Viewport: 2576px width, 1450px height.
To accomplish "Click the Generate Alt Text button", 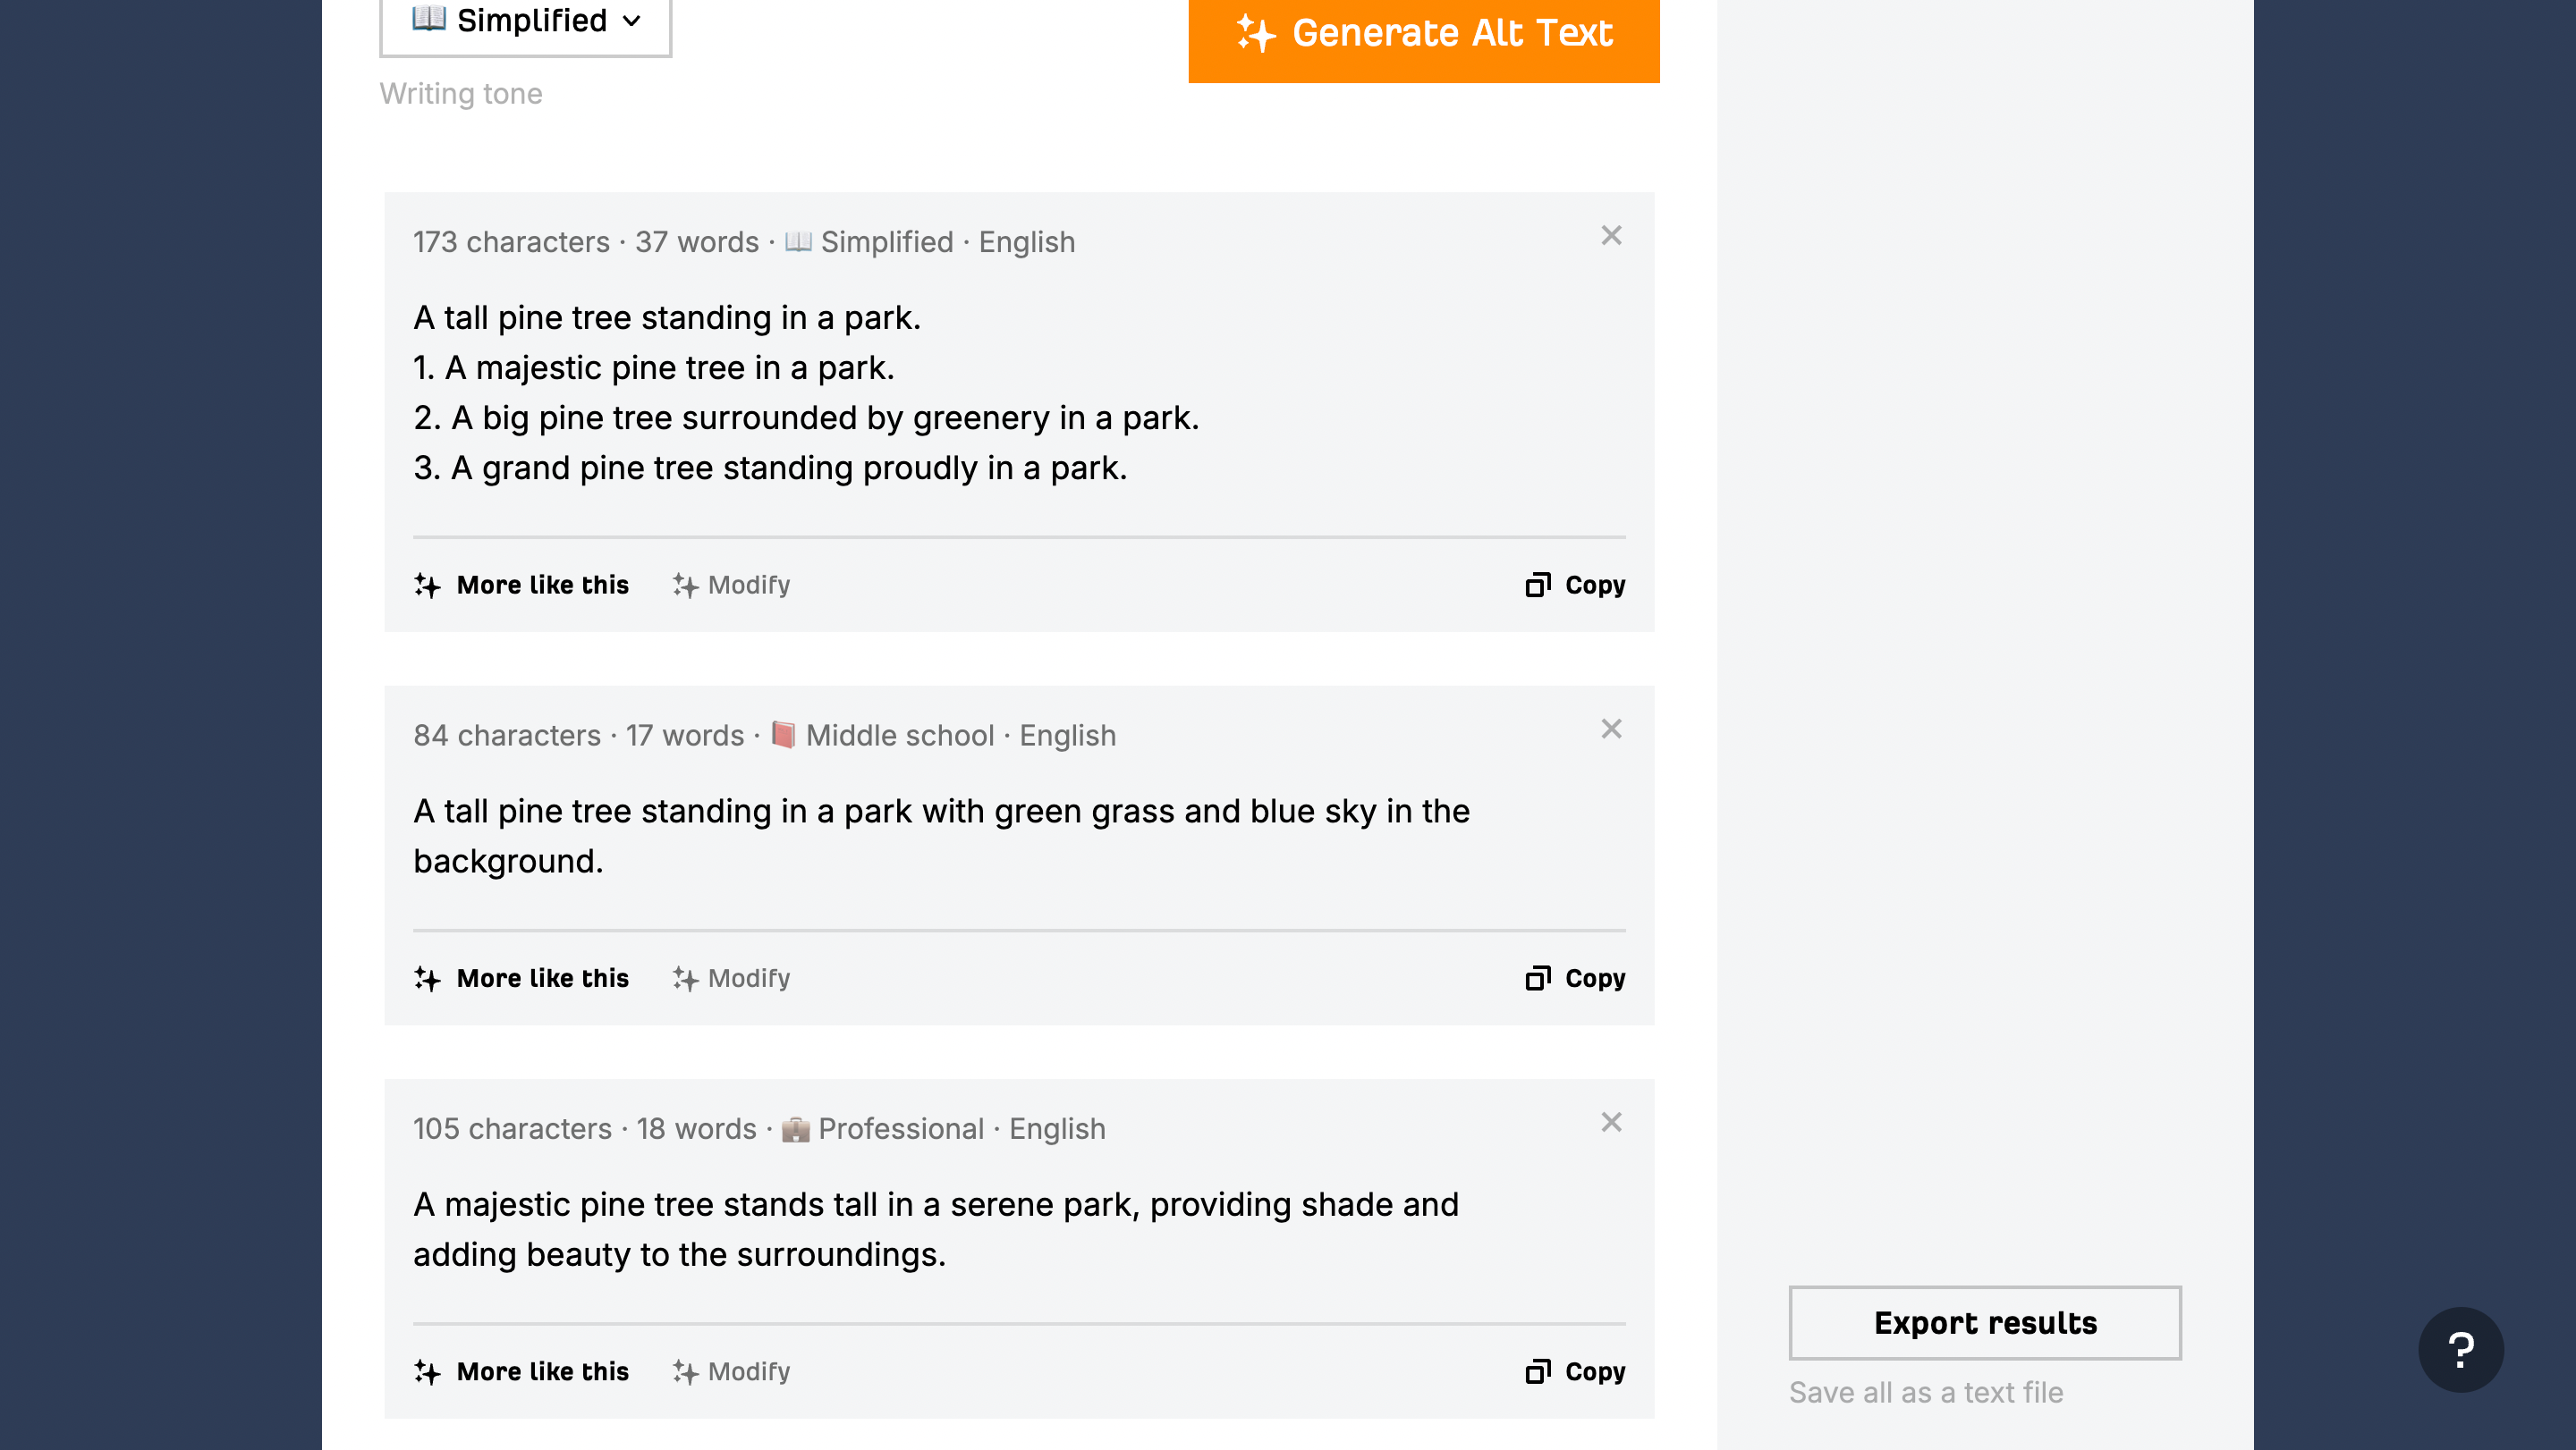I will click(x=1423, y=34).
